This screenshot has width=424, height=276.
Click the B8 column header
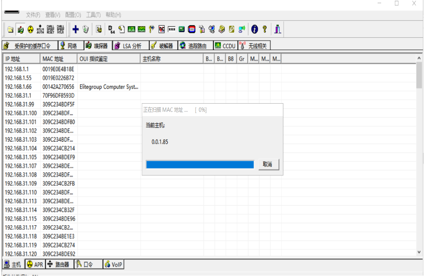231,59
